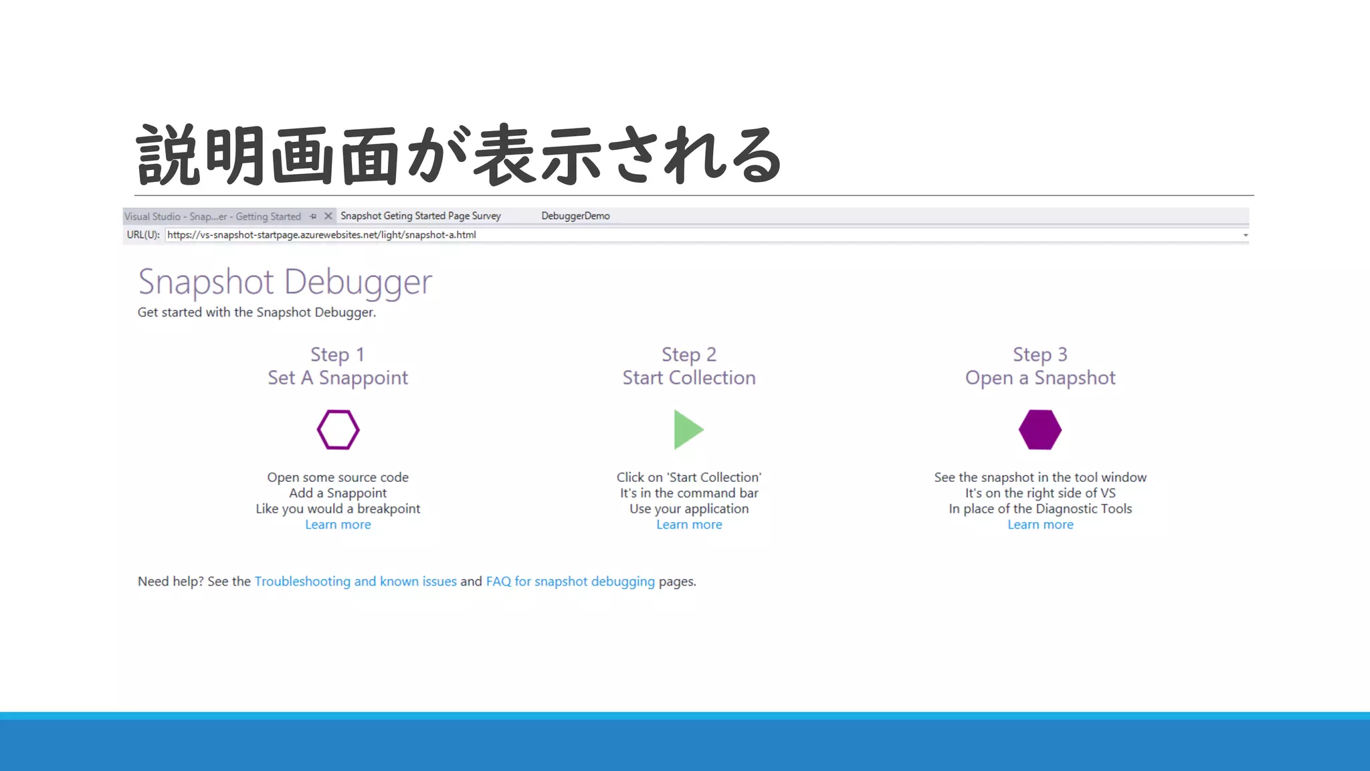
Task: Click 'See the snapshot in the tool window' text
Action: click(x=1040, y=477)
